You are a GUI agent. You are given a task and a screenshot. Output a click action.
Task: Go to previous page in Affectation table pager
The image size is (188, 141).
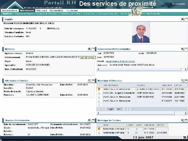click(103, 109)
